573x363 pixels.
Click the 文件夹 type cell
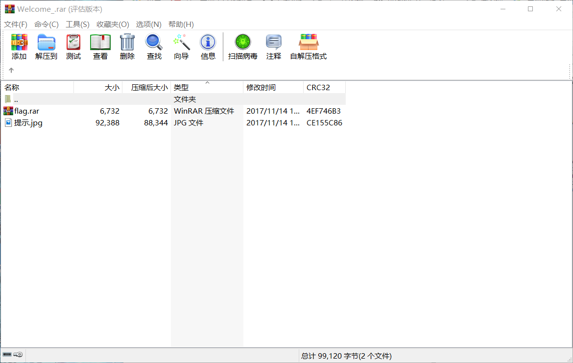click(x=185, y=99)
